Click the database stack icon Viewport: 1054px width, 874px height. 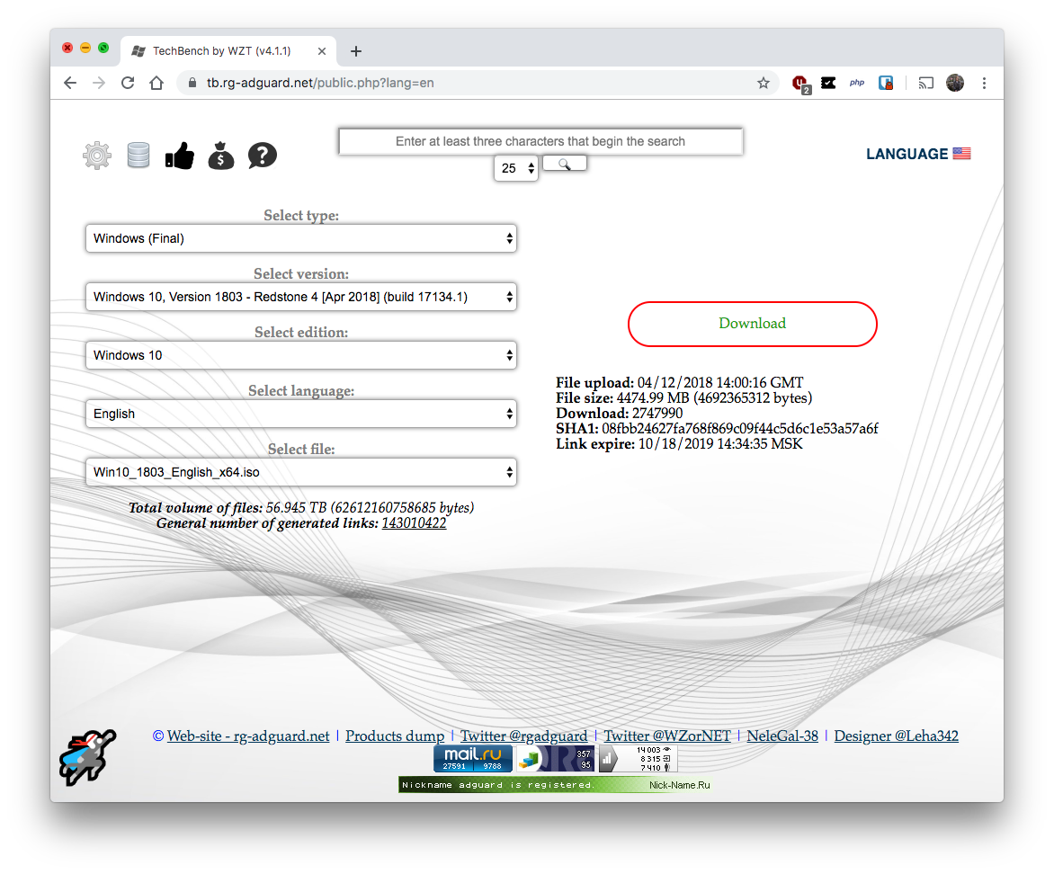tap(138, 155)
